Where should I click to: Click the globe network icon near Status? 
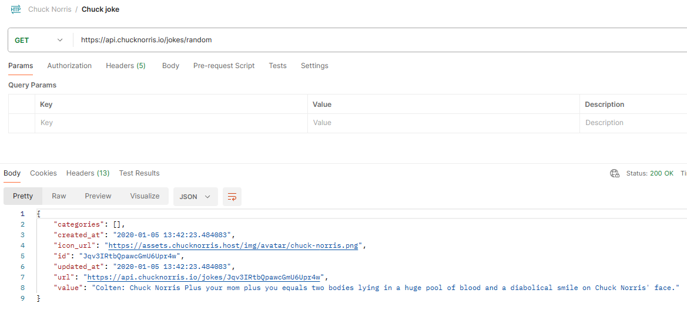pos(614,173)
